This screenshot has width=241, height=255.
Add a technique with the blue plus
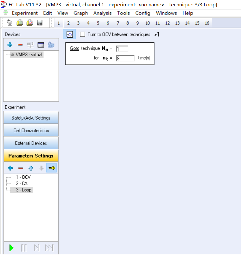10,168
